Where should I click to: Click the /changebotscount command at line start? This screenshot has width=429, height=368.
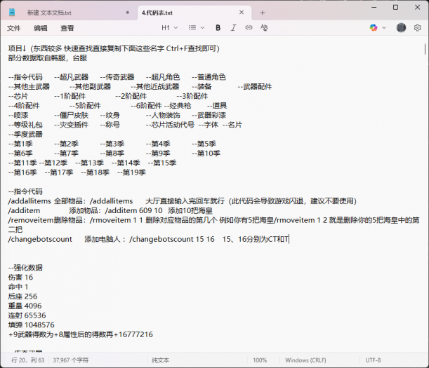tap(40, 239)
